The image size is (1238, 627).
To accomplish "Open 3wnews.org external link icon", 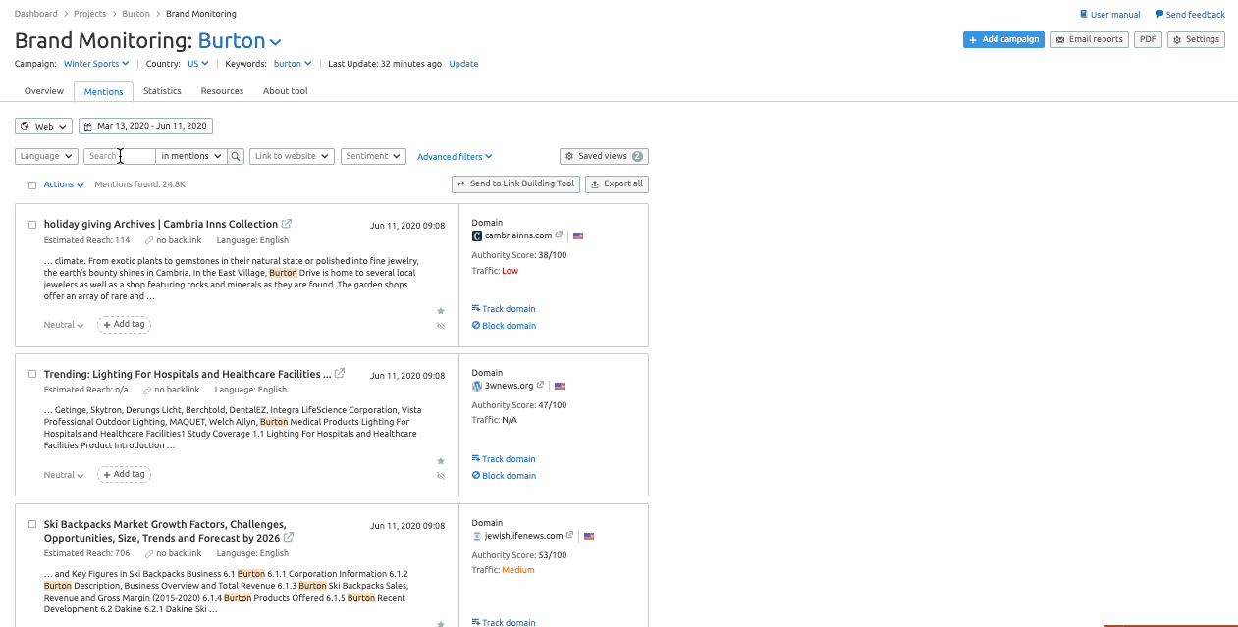I will click(540, 386).
